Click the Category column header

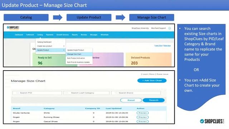[x=49, y=109]
